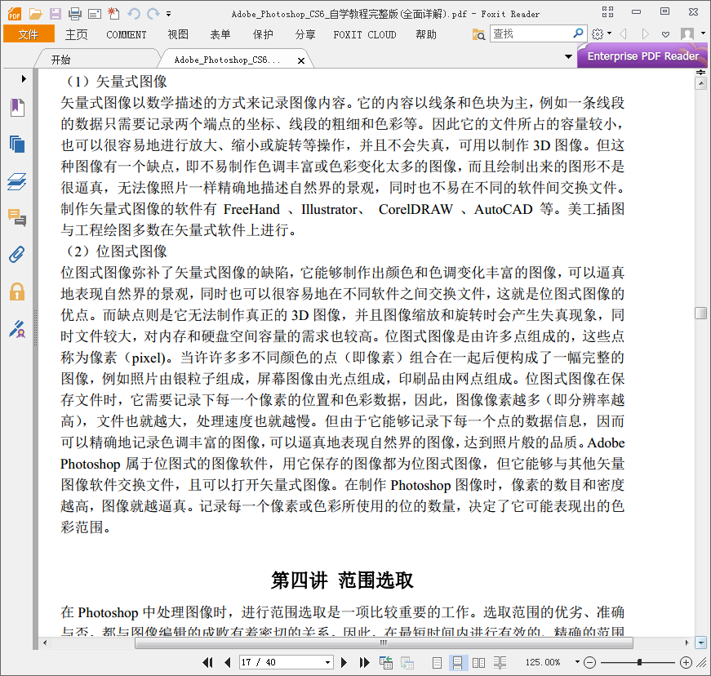
Task: Click the user account avatar icon
Action: (x=687, y=34)
